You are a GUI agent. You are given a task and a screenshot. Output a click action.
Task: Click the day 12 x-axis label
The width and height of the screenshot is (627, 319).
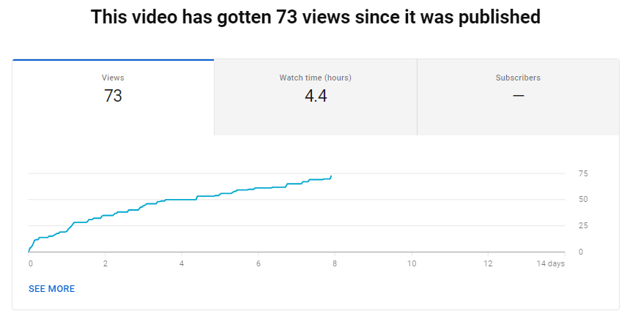tap(488, 263)
